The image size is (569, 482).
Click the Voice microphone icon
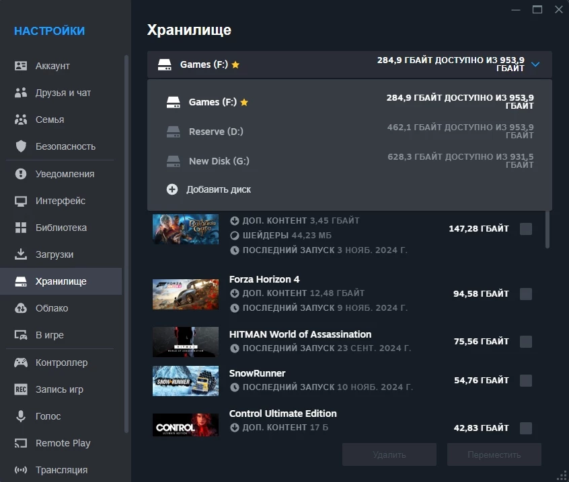(21, 416)
